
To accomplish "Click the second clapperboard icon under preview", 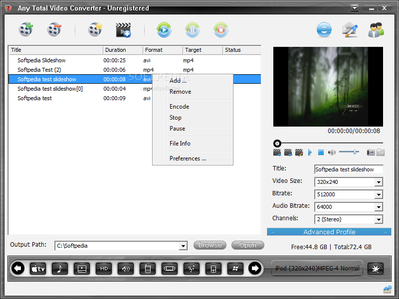I will tap(288, 152).
